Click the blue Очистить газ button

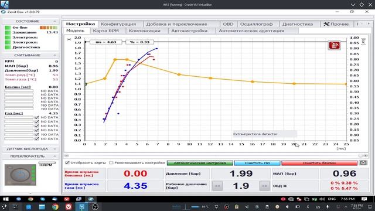click(x=257, y=163)
